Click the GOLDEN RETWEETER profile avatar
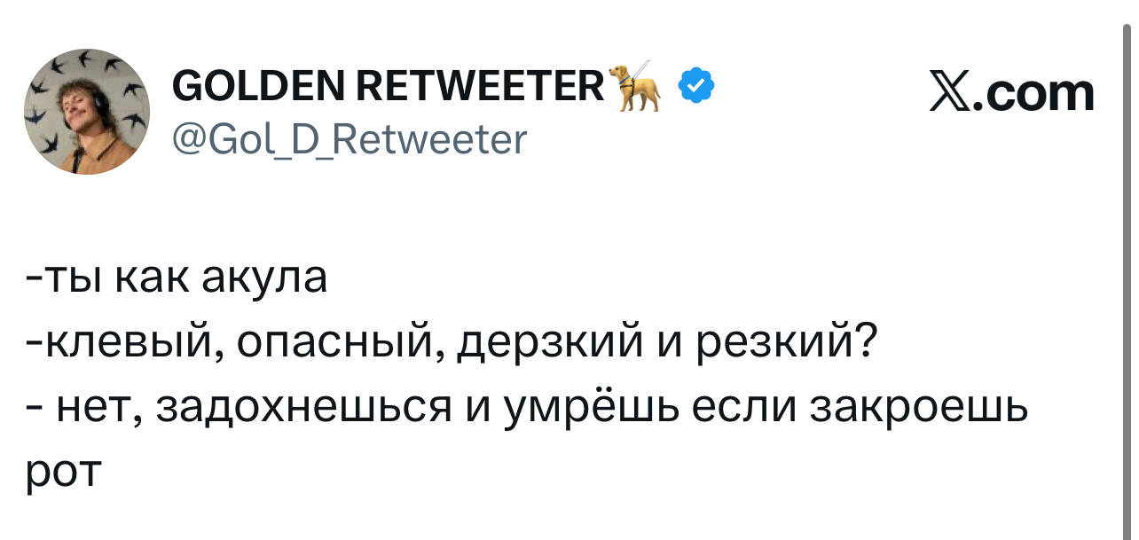 click(87, 111)
